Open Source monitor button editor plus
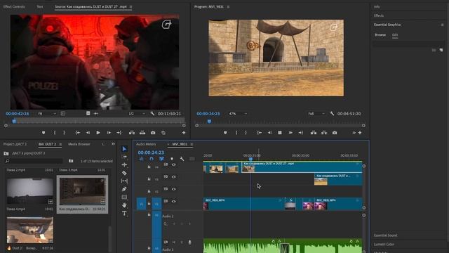Screen dimensions: 449x253 pyautogui.click(x=184, y=133)
